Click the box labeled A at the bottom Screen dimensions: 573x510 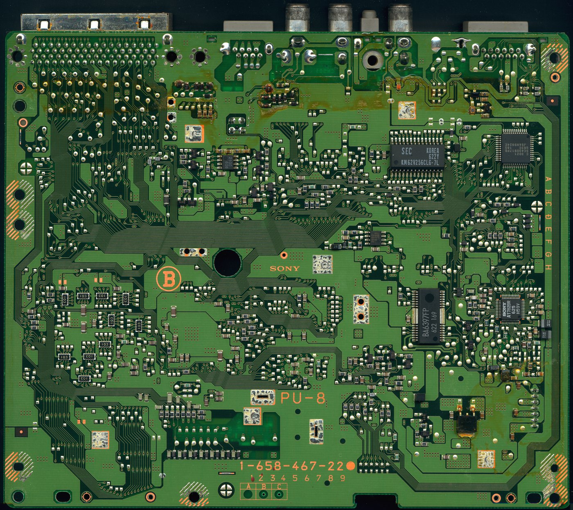[x=248, y=492]
